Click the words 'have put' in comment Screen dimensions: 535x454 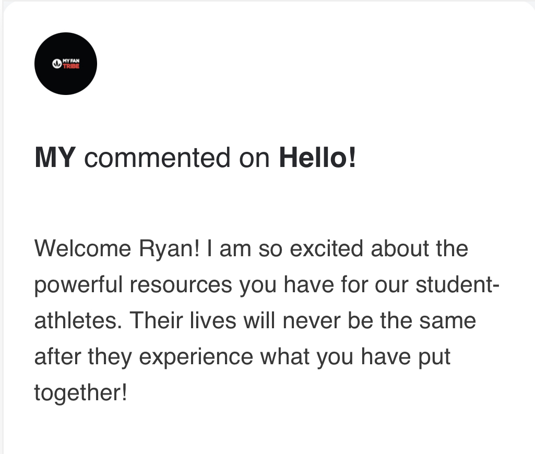[x=406, y=357]
